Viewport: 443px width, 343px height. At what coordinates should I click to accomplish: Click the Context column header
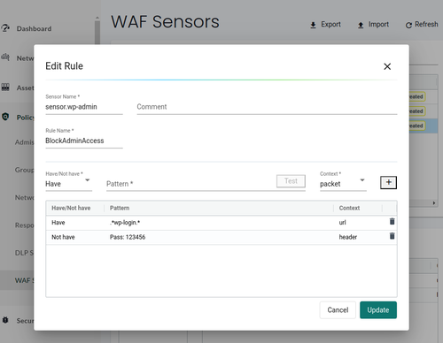tap(349, 208)
